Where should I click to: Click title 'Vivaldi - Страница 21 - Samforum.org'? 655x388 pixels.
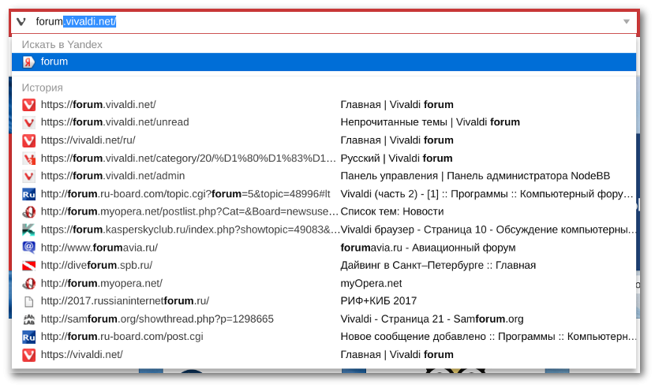[x=432, y=319]
